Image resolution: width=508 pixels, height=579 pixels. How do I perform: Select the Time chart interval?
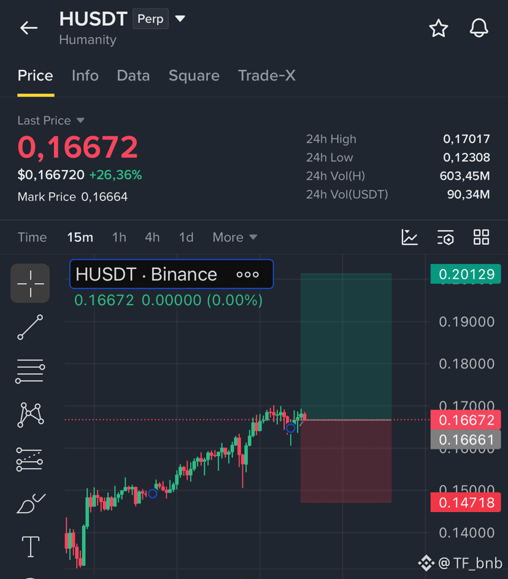32,237
